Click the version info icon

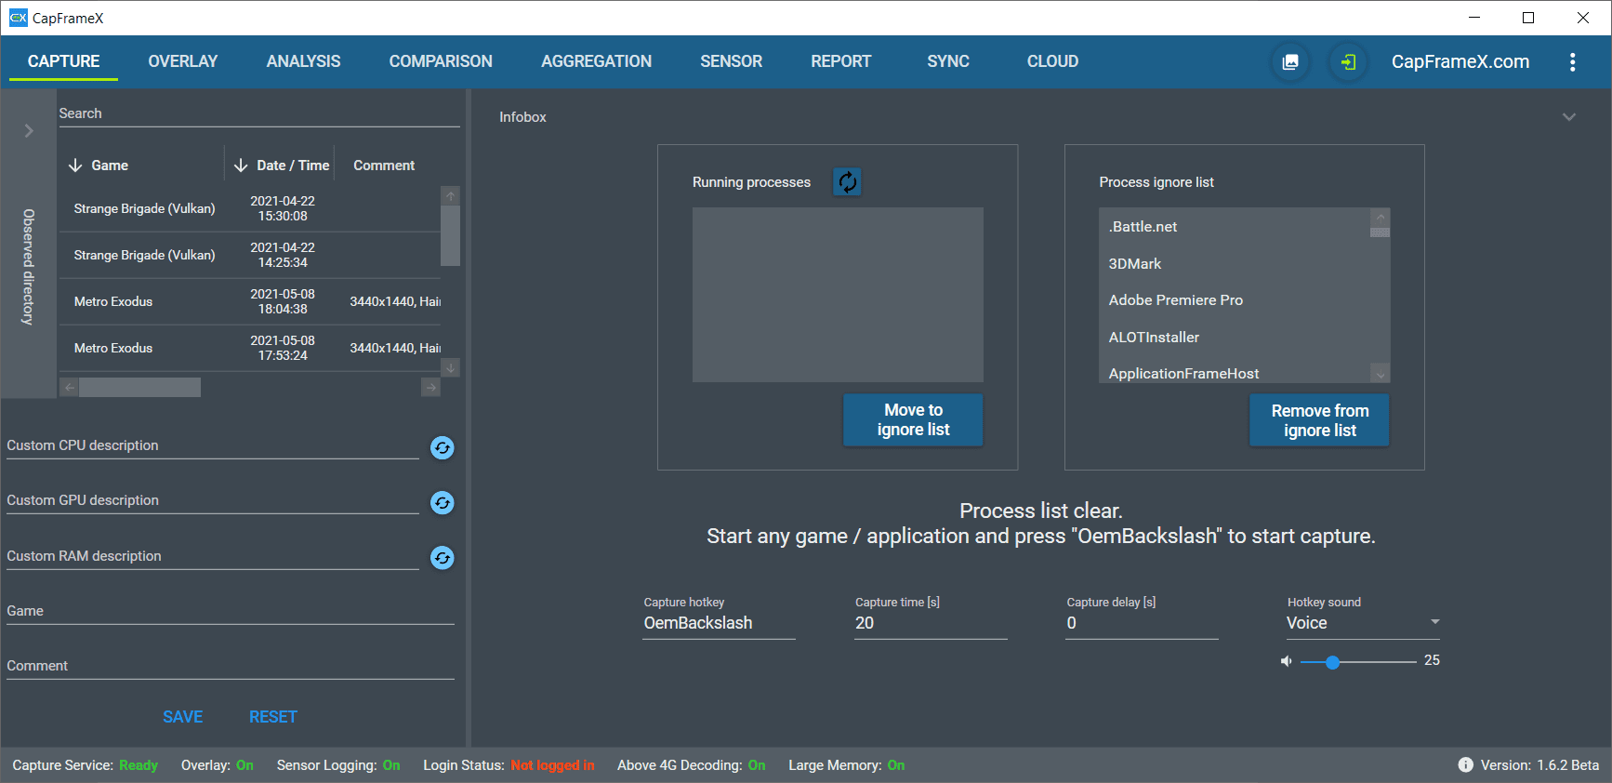[x=1466, y=765]
